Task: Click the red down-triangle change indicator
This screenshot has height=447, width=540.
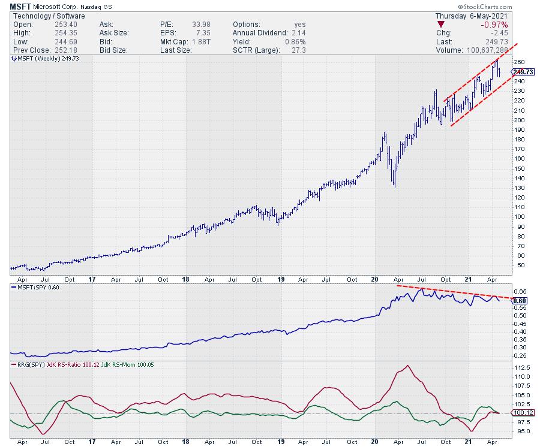Action: click(441, 25)
